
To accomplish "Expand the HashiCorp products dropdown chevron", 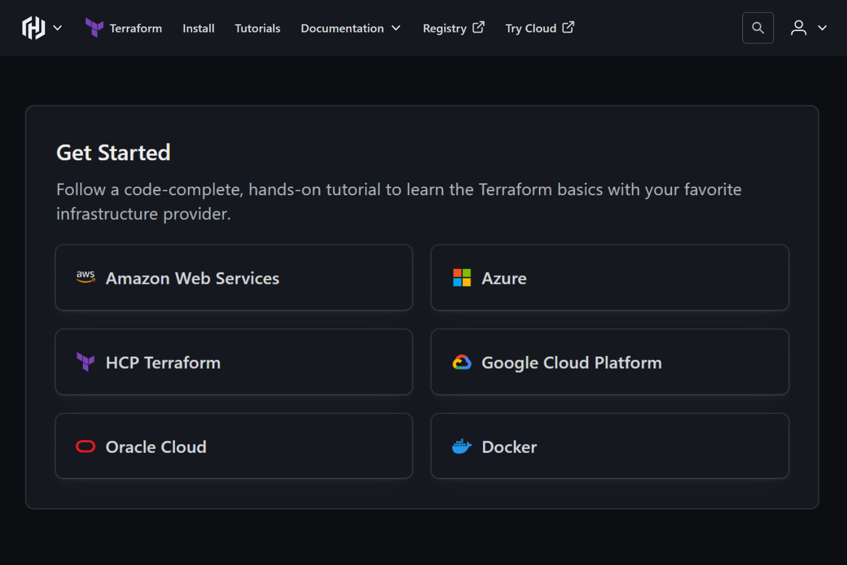I will click(x=57, y=27).
